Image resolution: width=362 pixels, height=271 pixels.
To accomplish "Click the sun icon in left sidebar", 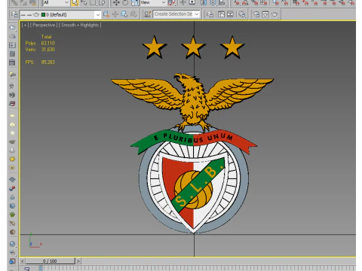I will click(12, 159).
